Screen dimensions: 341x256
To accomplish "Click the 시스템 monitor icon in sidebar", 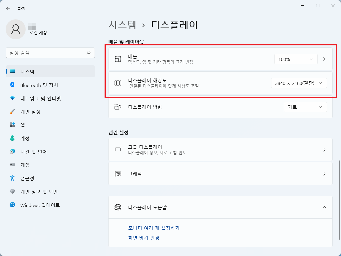I will 12,71.
